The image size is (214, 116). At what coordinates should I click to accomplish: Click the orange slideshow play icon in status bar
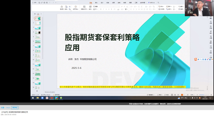[x=182, y=95]
